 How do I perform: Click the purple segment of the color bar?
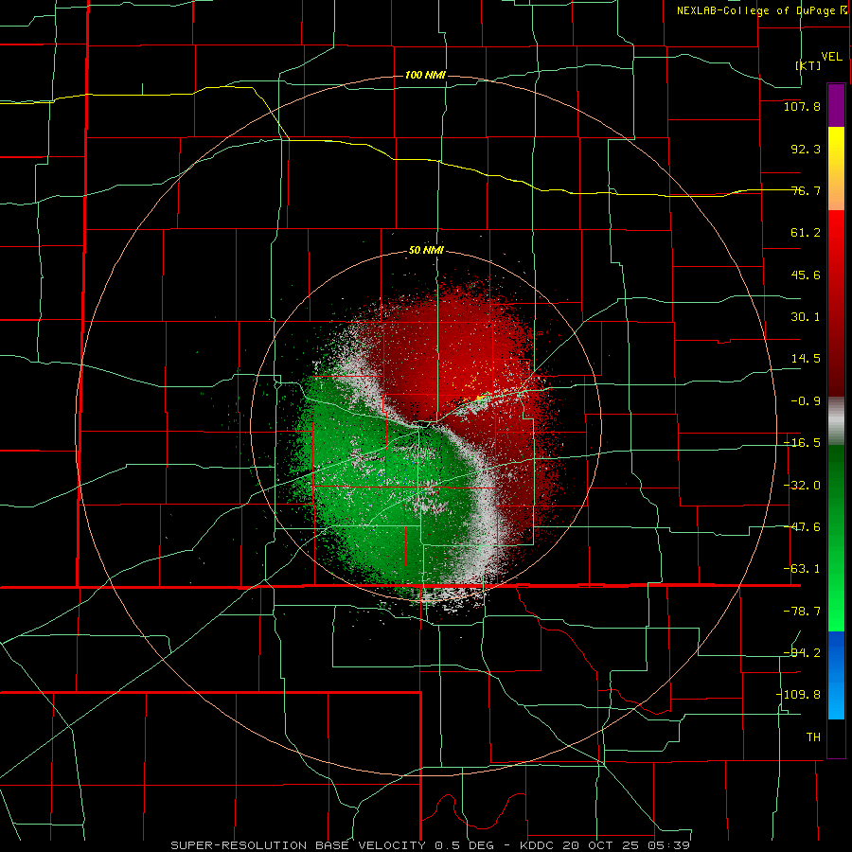coord(836,105)
